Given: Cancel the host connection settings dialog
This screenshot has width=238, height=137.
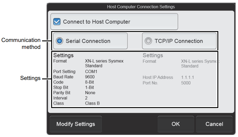Looking at the screenshot, I should pyautogui.click(x=214, y=124).
